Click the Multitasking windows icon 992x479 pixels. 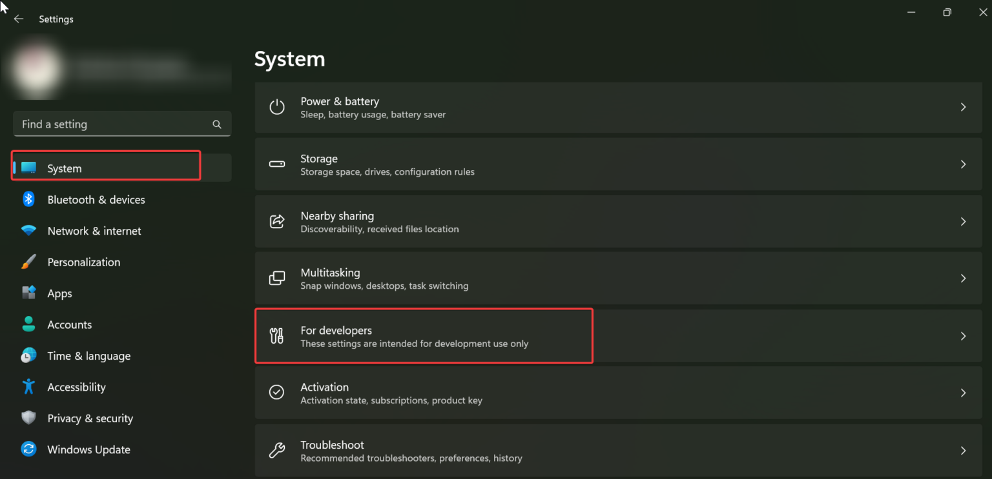277,278
